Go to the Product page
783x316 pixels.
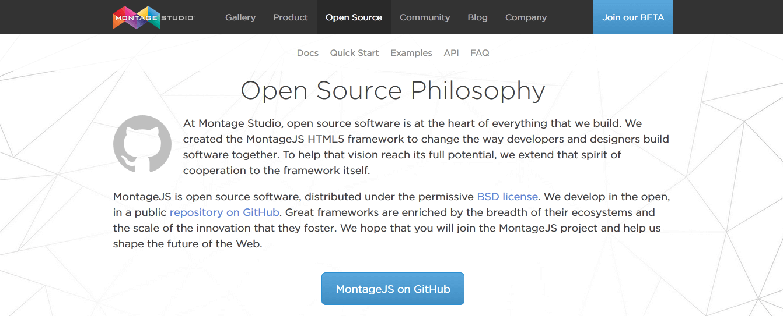[291, 17]
